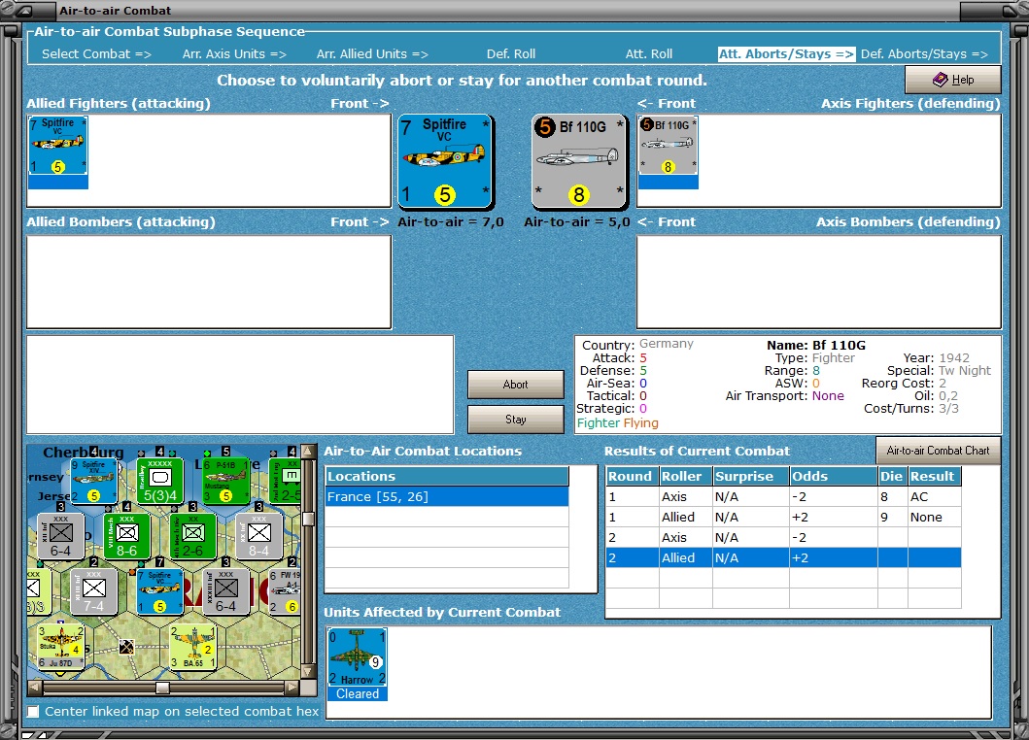Image resolution: width=1029 pixels, height=740 pixels.
Task: Click the Die column header
Action: (893, 476)
